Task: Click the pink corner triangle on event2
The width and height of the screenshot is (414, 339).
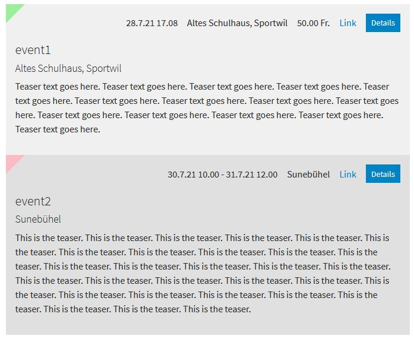Action: pyautogui.click(x=12, y=161)
